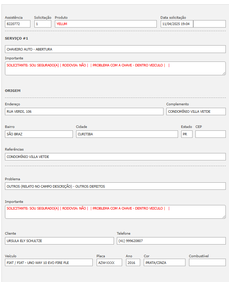Focus the Cidade field with CURITIBA
This screenshot has width=229, height=282.
click(x=127, y=134)
